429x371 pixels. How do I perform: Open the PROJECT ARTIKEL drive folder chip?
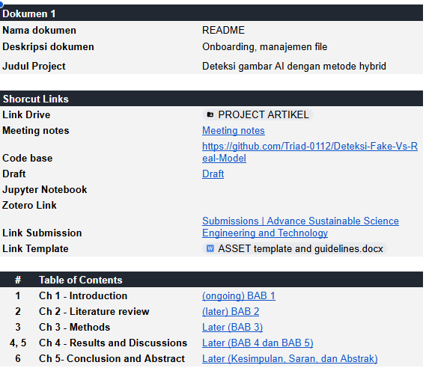(258, 114)
